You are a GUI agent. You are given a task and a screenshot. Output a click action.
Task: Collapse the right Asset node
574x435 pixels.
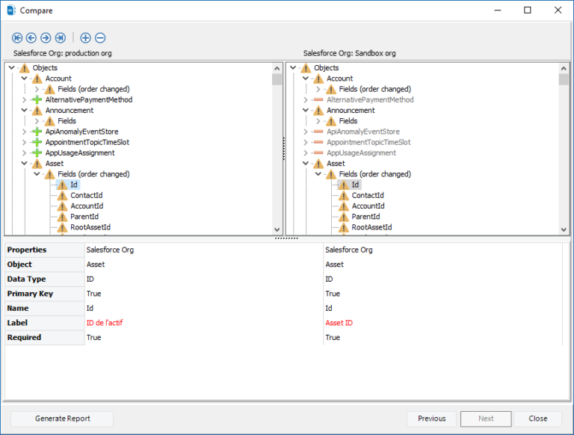point(306,163)
